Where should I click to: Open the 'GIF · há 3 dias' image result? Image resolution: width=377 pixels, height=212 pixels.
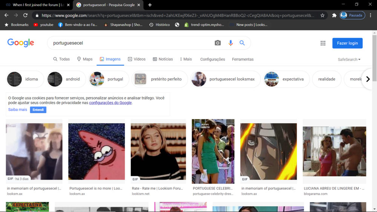click(x=34, y=151)
